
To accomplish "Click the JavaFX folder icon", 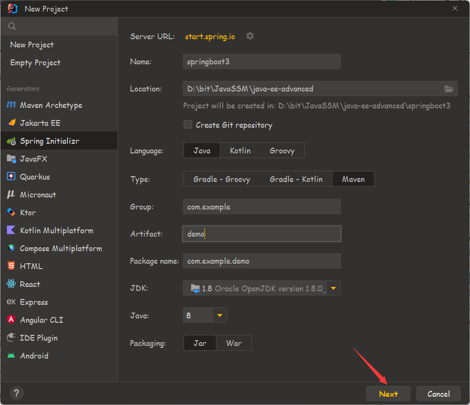I will click(x=11, y=159).
